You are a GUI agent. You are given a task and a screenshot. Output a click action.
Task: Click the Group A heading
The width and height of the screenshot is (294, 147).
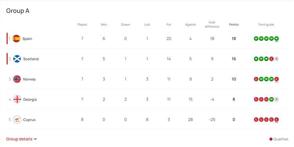click(18, 11)
